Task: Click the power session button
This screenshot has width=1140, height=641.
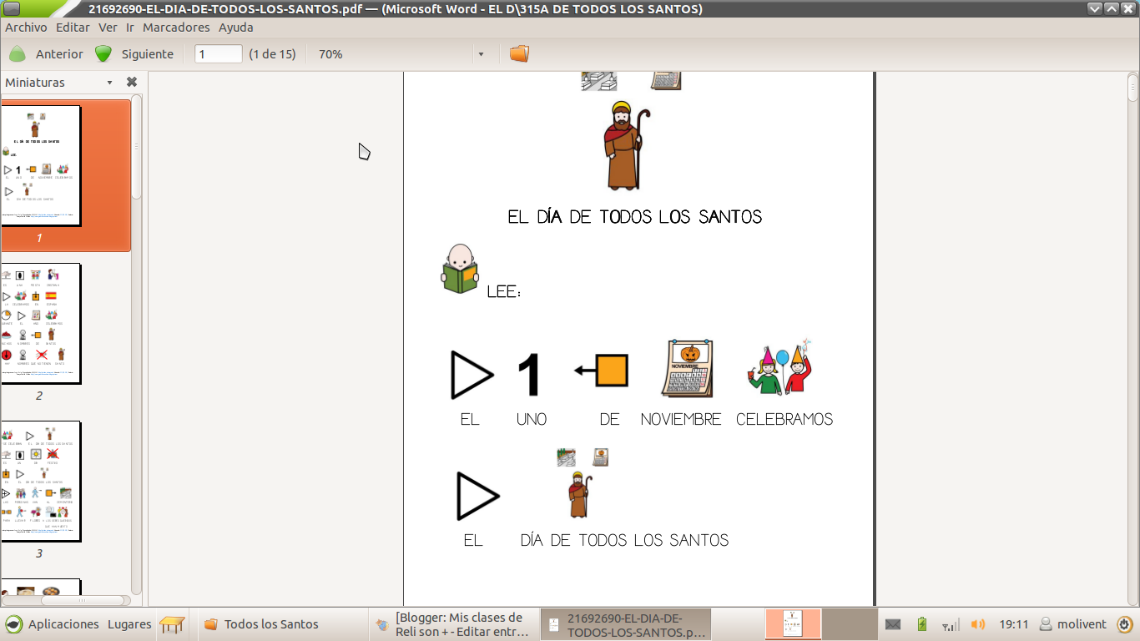Action: [1125, 624]
